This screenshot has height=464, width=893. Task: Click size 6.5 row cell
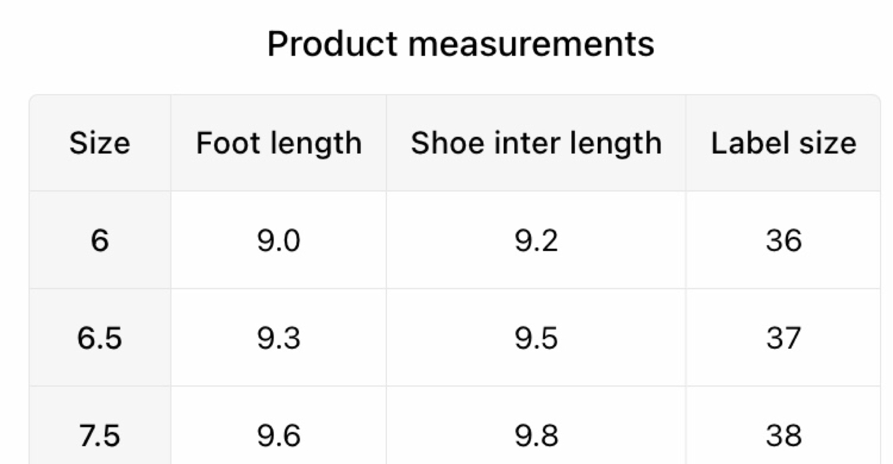click(100, 338)
